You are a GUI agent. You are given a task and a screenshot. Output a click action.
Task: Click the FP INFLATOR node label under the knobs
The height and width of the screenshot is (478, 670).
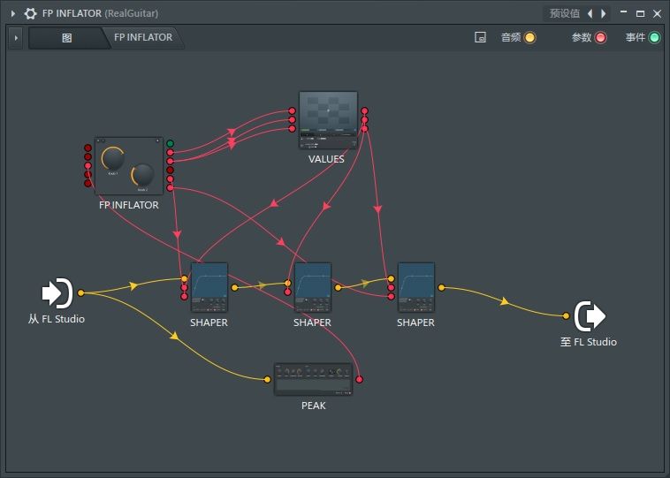pos(129,205)
